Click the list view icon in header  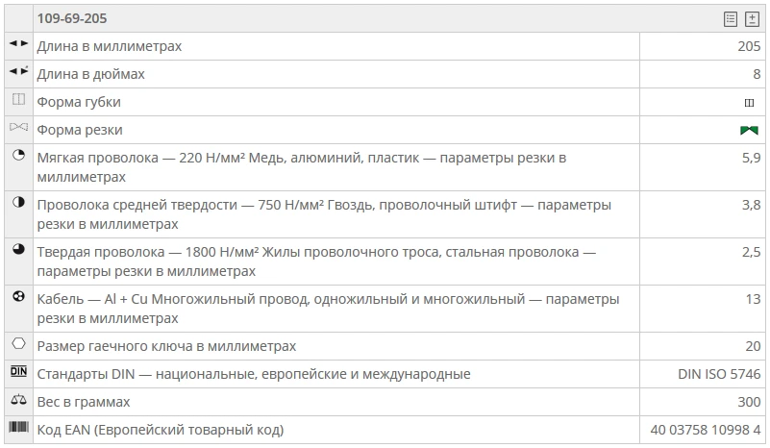click(x=731, y=18)
